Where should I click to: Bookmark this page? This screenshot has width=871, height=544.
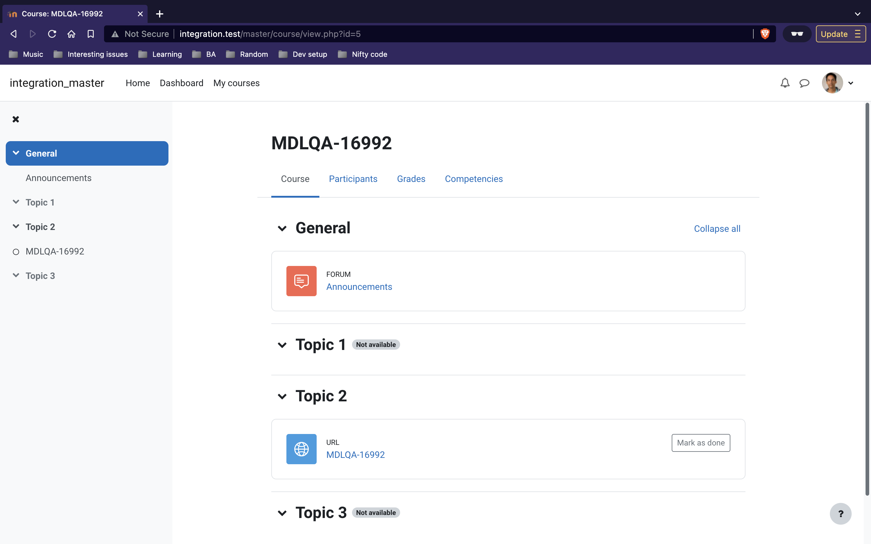pyautogui.click(x=91, y=34)
